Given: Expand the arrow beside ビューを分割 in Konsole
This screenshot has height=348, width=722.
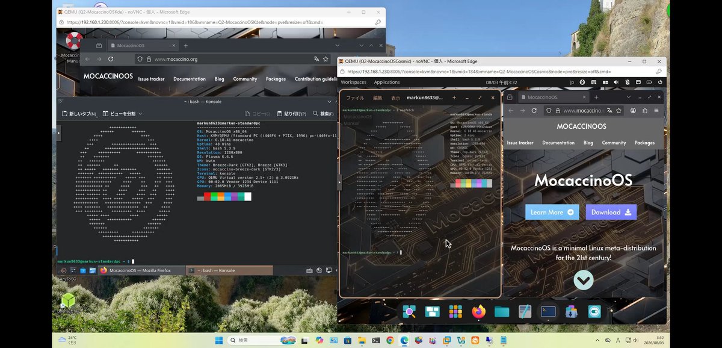Looking at the screenshot, I should (x=141, y=113).
